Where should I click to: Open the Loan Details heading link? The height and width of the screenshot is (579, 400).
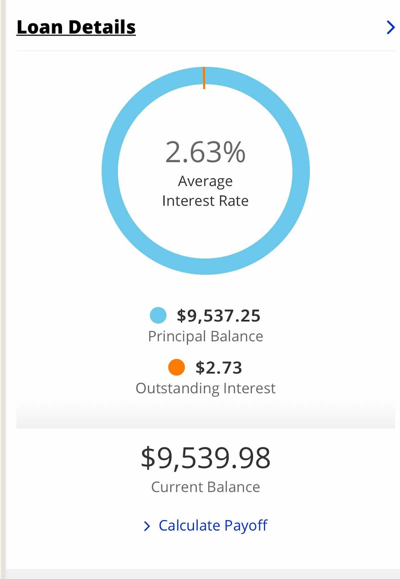click(76, 28)
